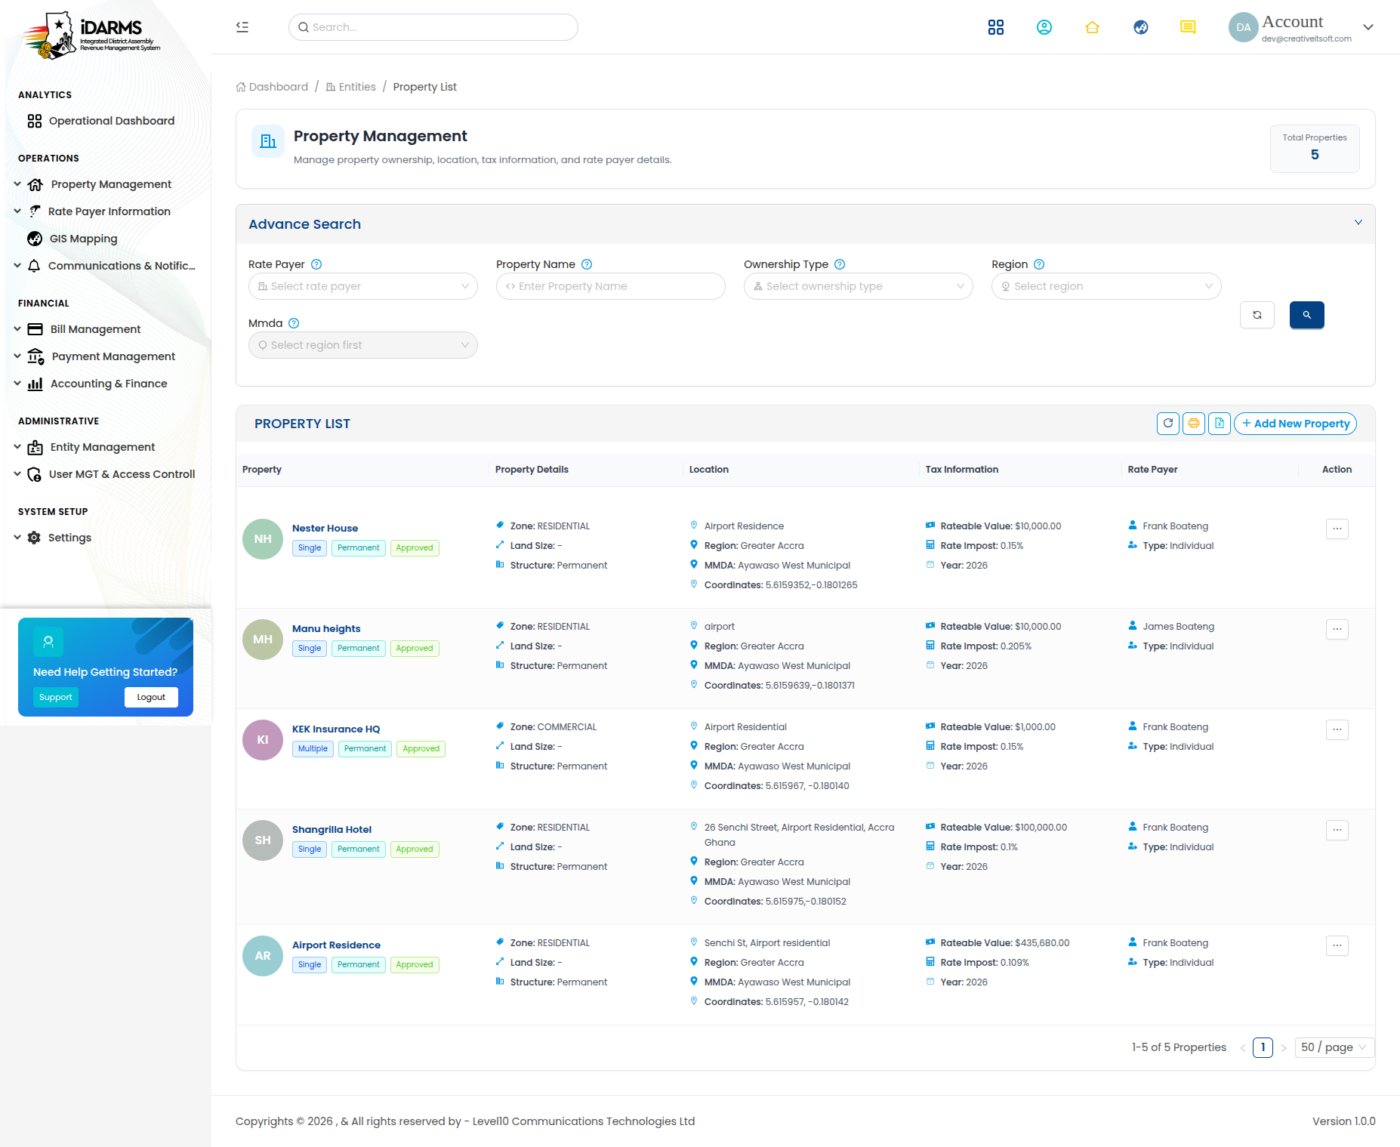The image size is (1400, 1147).
Task: Expand Payment Management menu
Action: [x=113, y=356]
